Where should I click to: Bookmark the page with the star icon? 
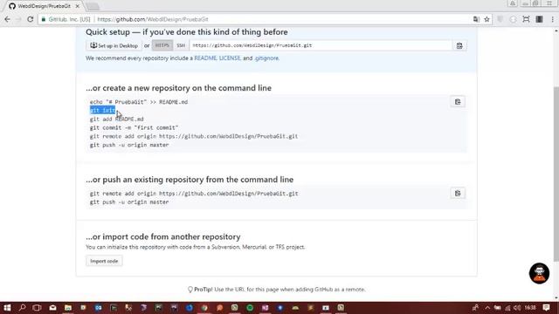pyautogui.click(x=487, y=19)
